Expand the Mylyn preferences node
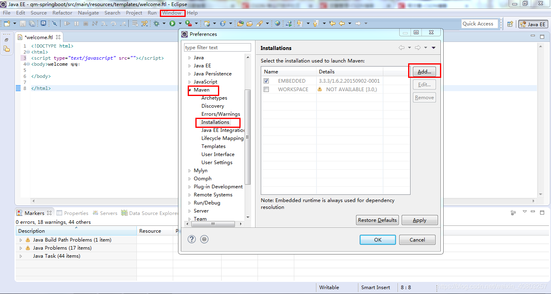This screenshot has width=551, height=294. coord(189,171)
